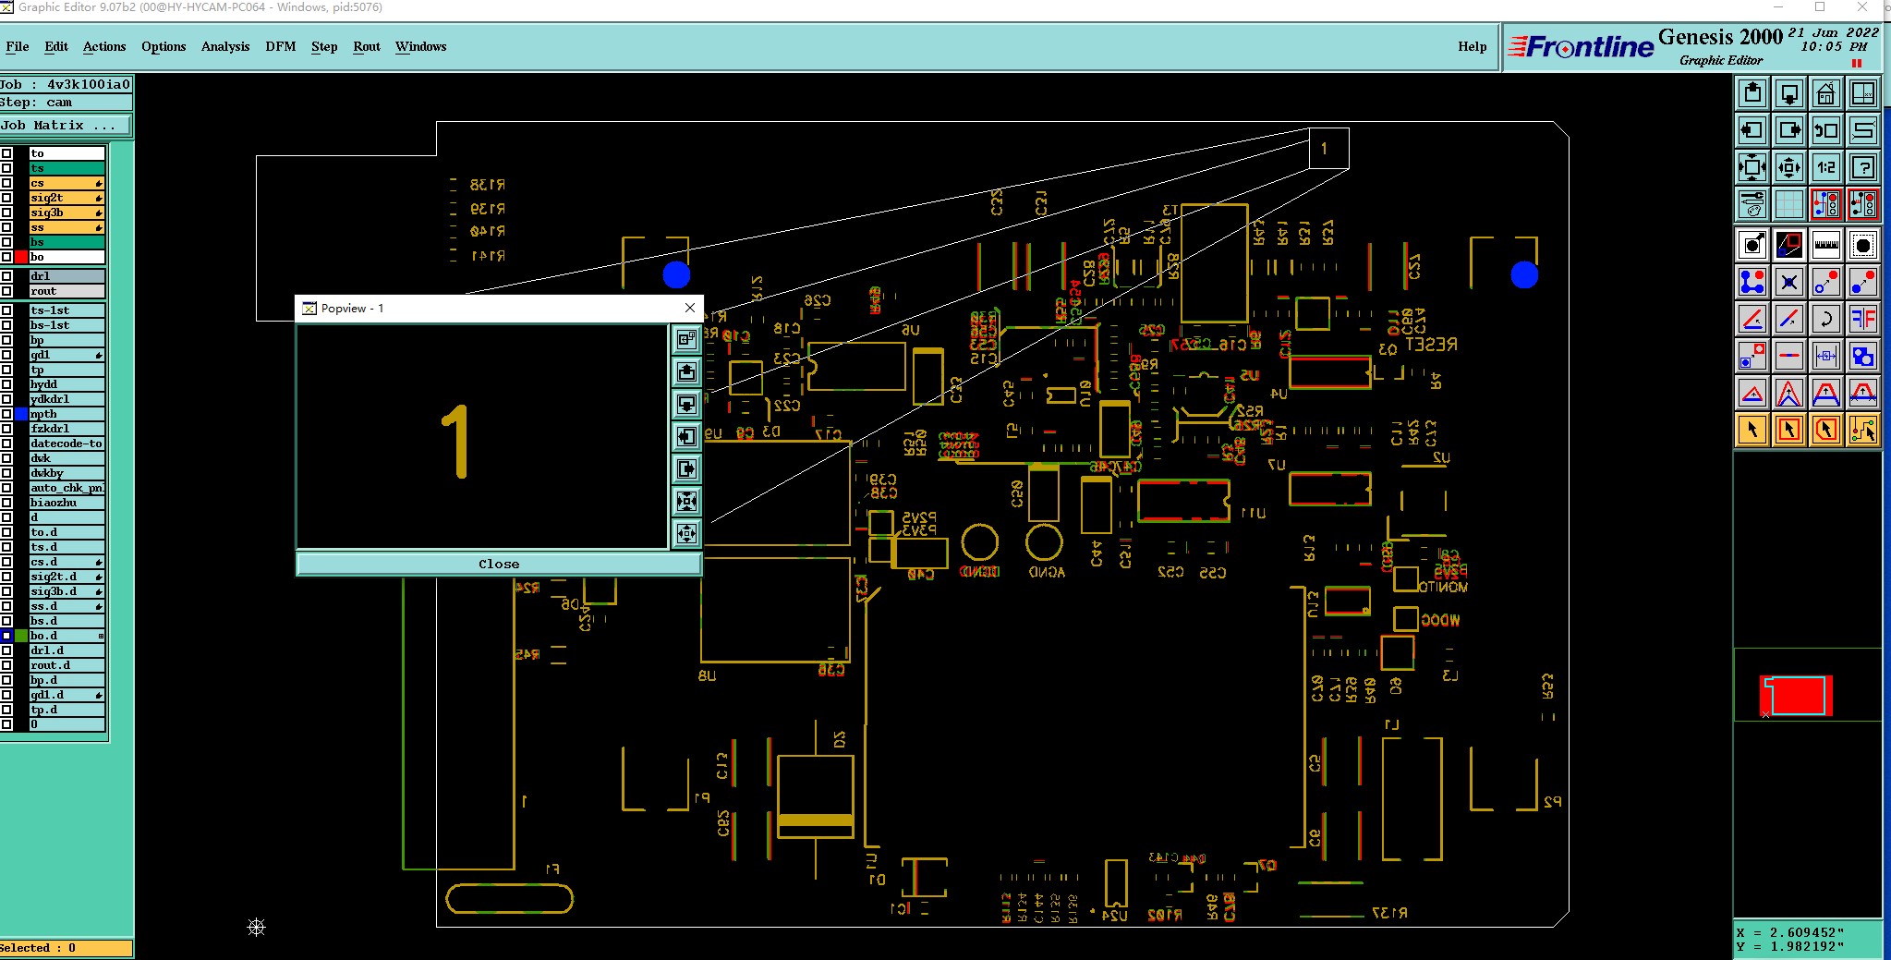Toggle checkbox for layer ts
This screenshot has width=1891, height=960.
(x=6, y=168)
